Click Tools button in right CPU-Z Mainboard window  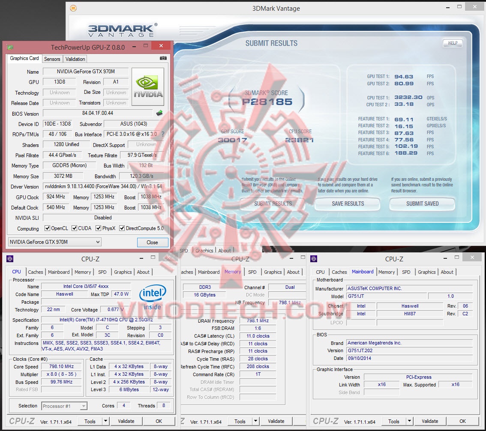coord(393,421)
